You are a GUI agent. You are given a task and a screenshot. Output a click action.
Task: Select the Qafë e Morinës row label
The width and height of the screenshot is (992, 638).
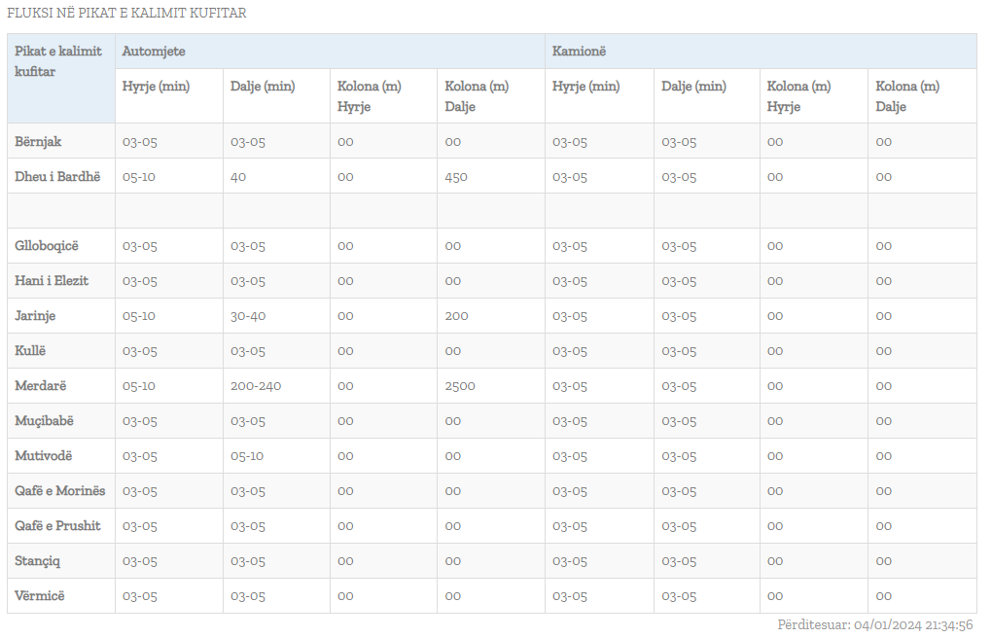pyautogui.click(x=60, y=491)
